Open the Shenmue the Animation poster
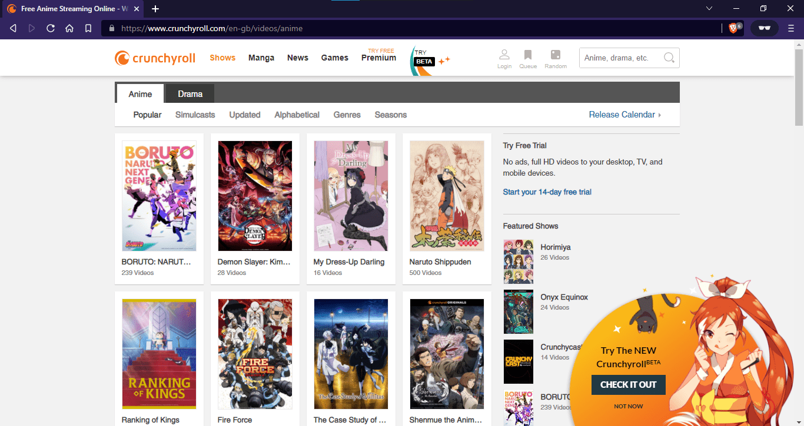The image size is (804, 426). pos(447,354)
